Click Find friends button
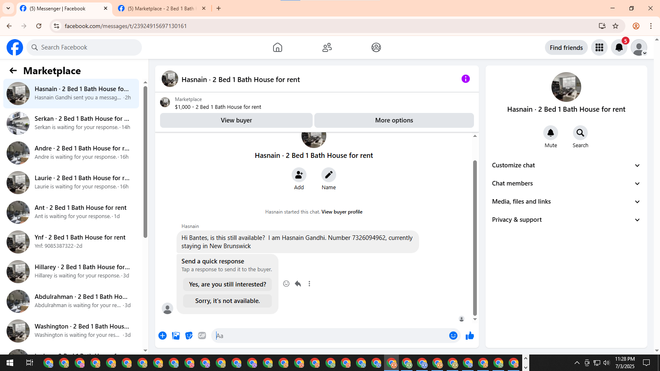Image resolution: width=660 pixels, height=371 pixels. (x=566, y=47)
